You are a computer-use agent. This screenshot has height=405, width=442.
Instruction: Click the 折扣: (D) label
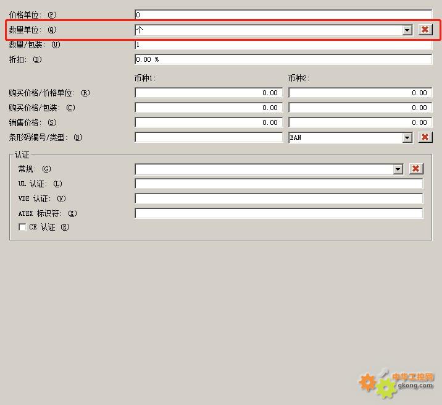pyautogui.click(x=25, y=59)
